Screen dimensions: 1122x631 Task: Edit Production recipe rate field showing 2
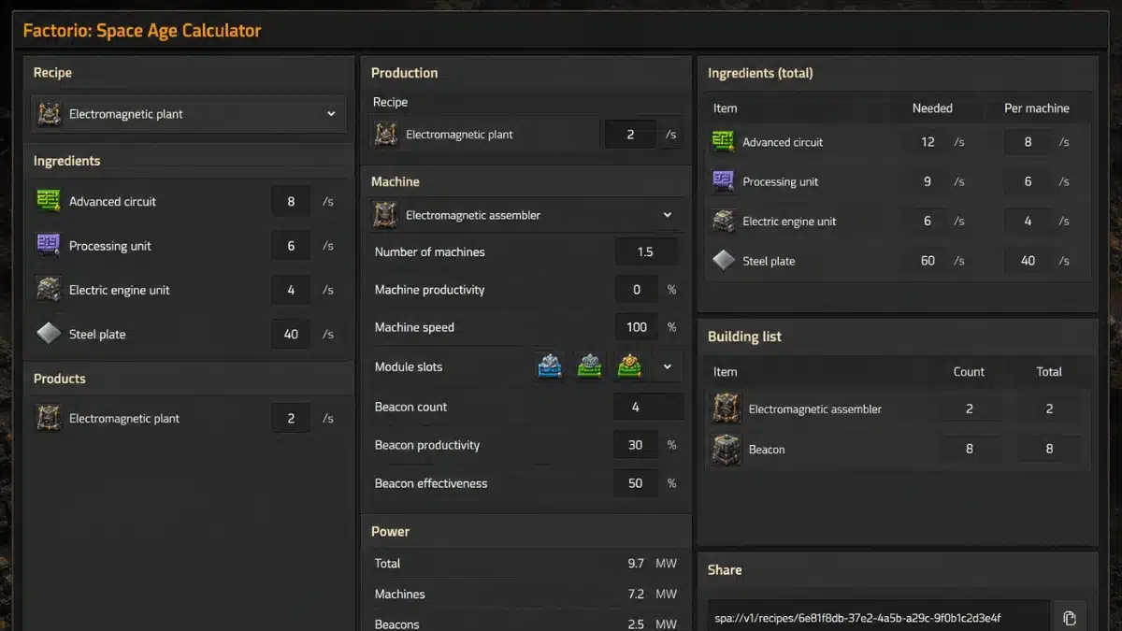coord(630,135)
